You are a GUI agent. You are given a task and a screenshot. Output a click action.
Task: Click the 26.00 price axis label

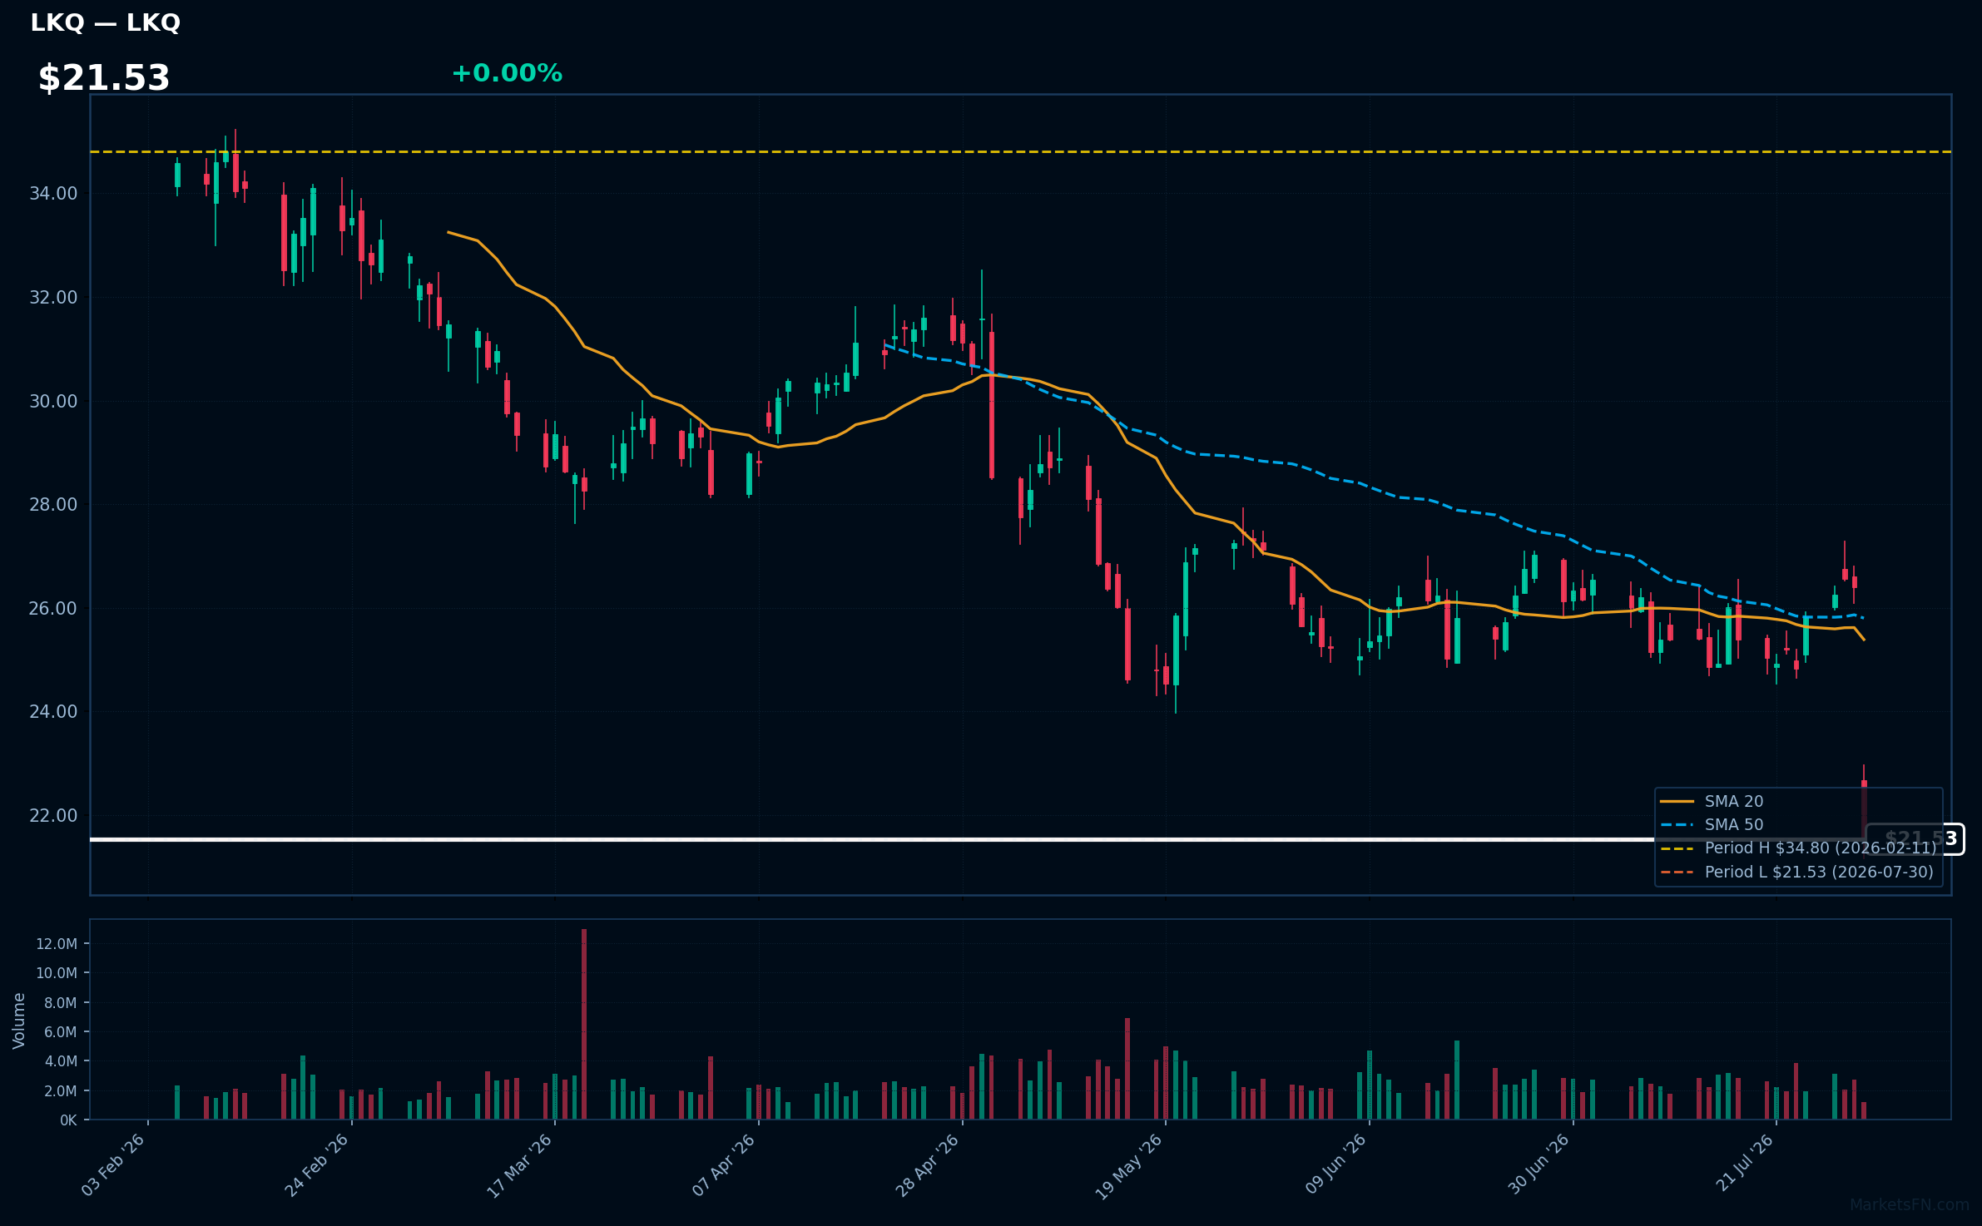point(53,609)
